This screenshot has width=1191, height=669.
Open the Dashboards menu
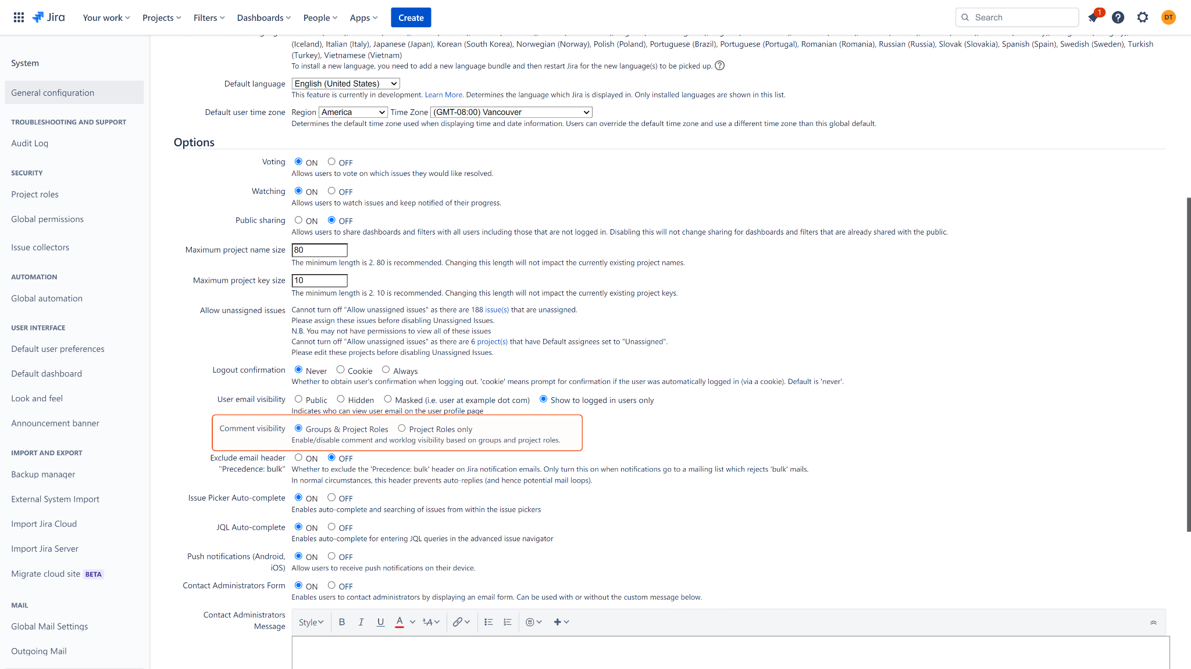[x=263, y=17]
